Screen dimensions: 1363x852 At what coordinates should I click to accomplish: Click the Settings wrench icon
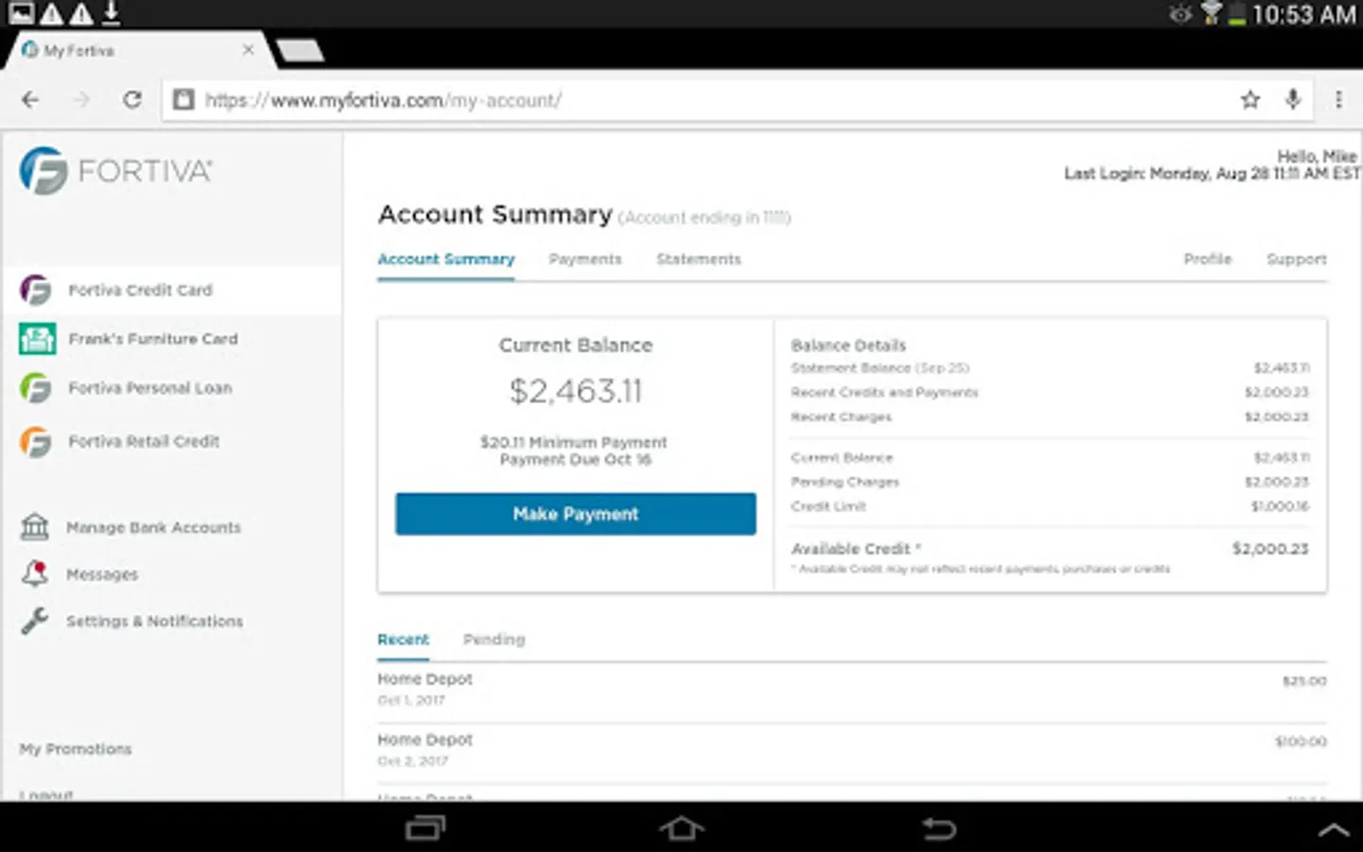pyautogui.click(x=35, y=620)
